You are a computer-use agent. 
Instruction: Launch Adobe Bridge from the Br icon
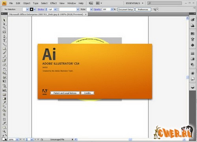91,3
